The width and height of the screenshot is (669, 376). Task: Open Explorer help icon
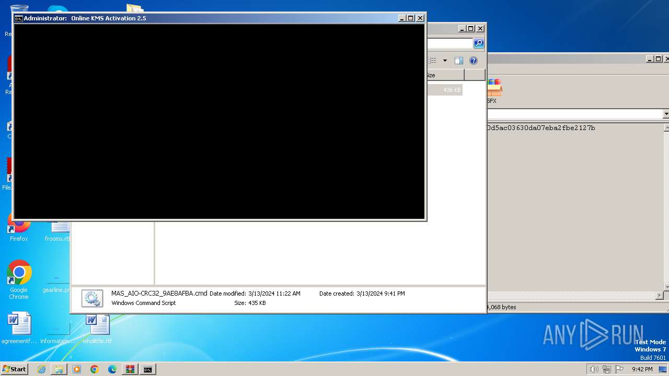pos(474,61)
